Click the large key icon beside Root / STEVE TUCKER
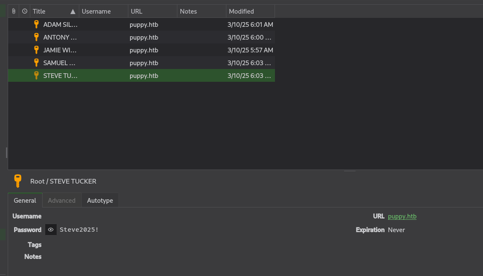 point(18,181)
